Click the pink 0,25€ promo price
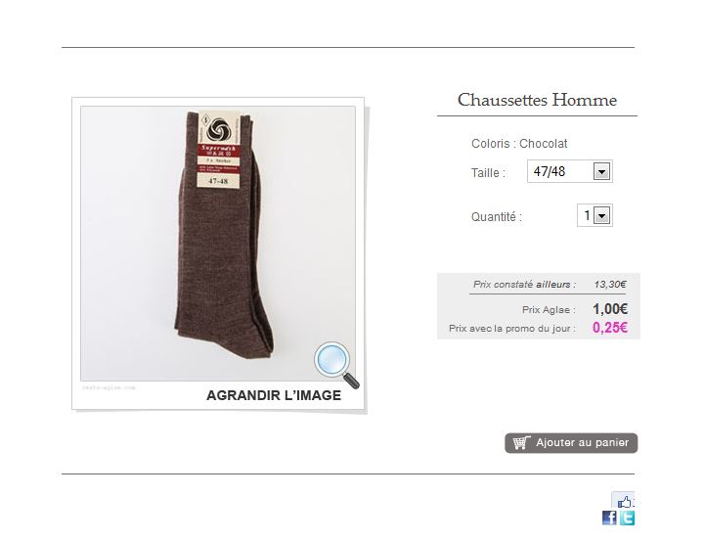The image size is (705, 541). (610, 328)
